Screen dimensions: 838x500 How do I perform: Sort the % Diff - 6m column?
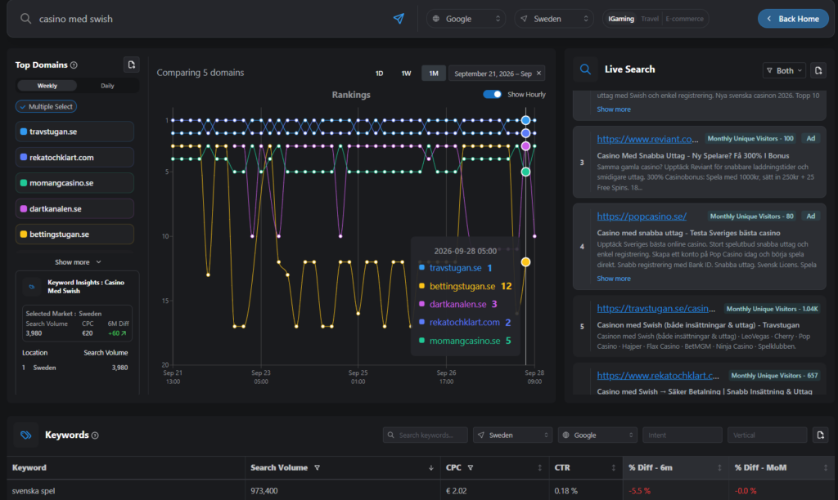(719, 467)
